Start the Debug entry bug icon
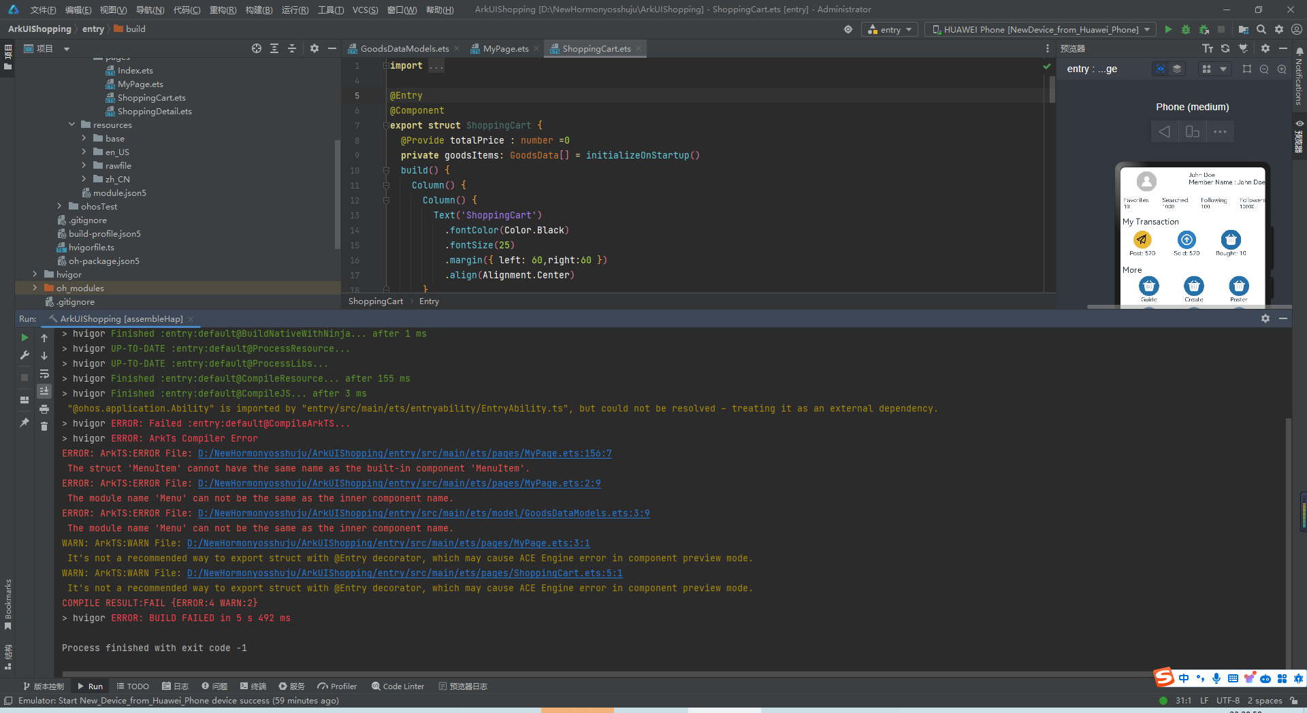 (1186, 29)
